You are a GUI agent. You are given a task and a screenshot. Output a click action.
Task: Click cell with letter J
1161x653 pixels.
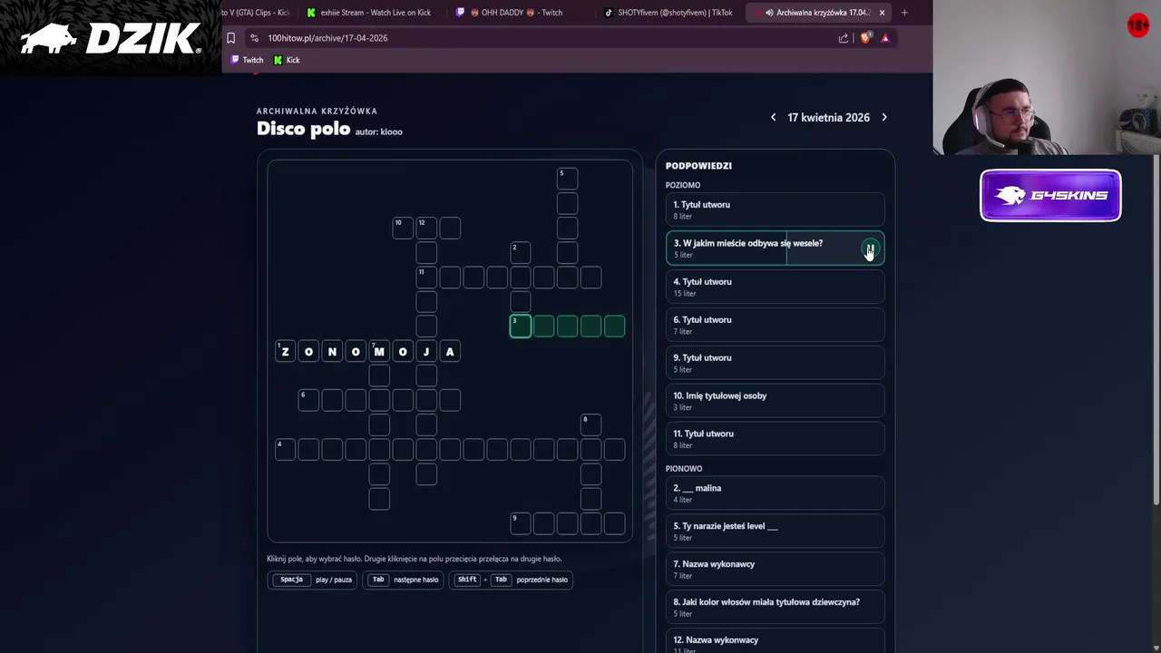click(x=426, y=351)
